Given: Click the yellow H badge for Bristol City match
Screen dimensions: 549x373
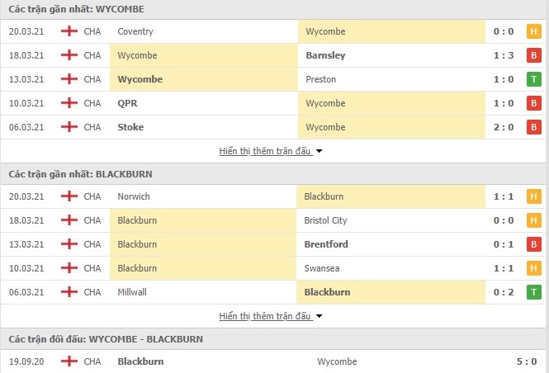Looking at the screenshot, I should [534, 220].
